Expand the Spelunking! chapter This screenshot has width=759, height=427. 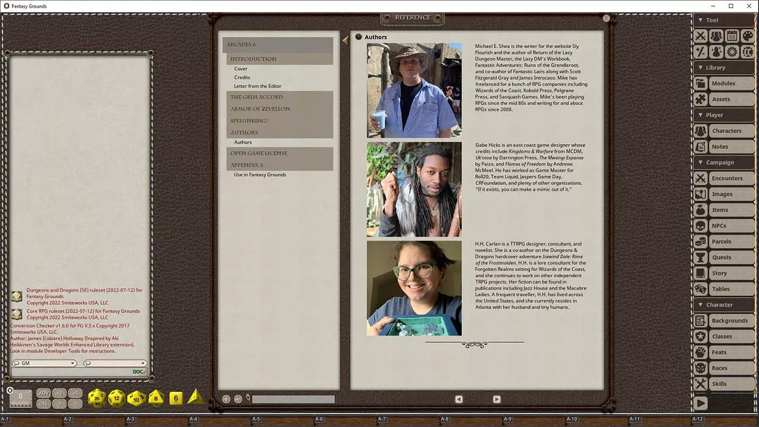(280, 120)
